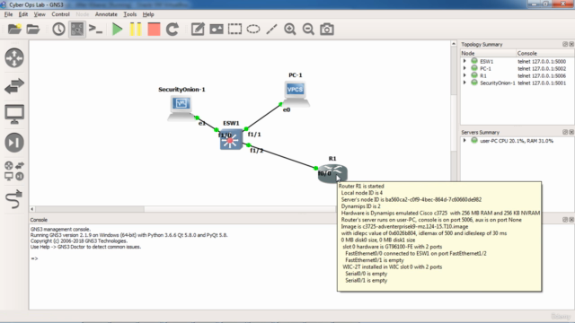Viewport: 575px width, 323px height.
Task: Browse switches in device sidebar
Action: (x=14, y=86)
